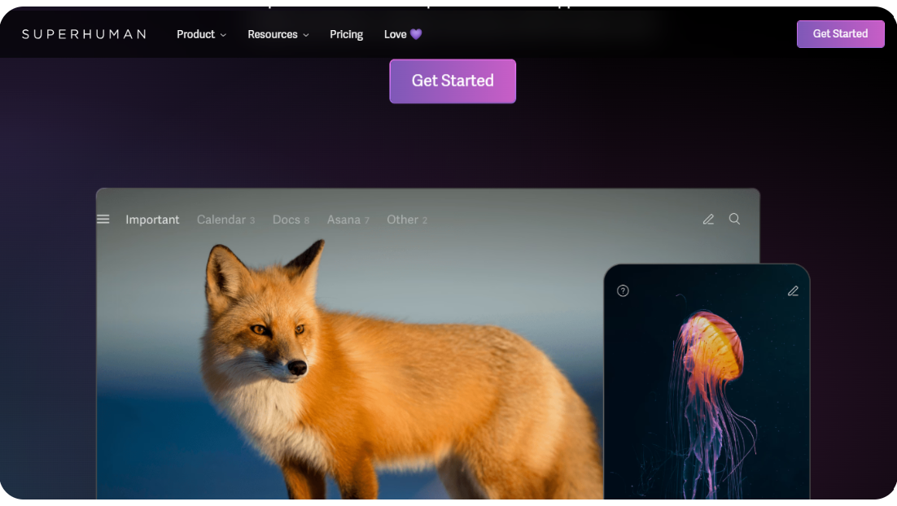This screenshot has height=506, width=897.
Task: Click the Superhuman logo
Action: pos(85,33)
